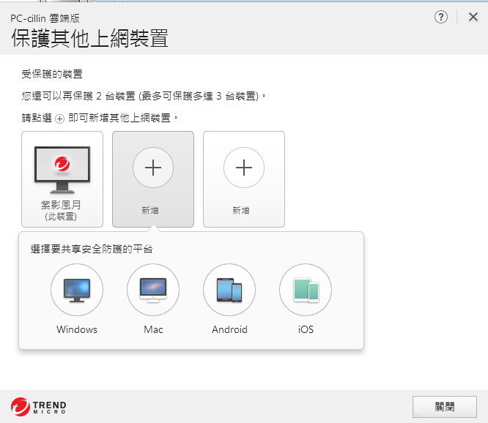Click the Trend Micro logo
Image resolution: width=488 pixels, height=423 pixels.
(39, 407)
